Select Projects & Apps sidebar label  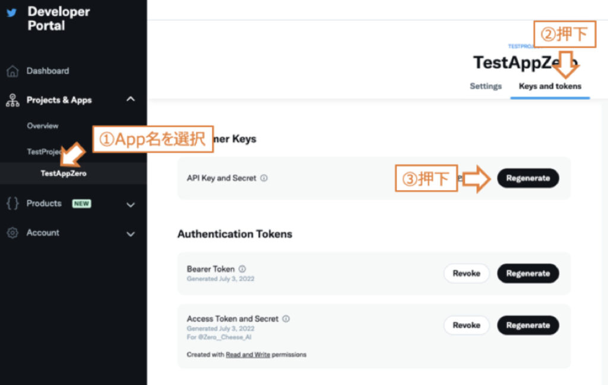click(59, 100)
